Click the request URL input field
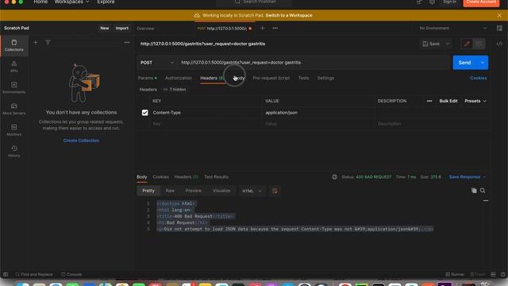508x286 pixels. tap(314, 63)
